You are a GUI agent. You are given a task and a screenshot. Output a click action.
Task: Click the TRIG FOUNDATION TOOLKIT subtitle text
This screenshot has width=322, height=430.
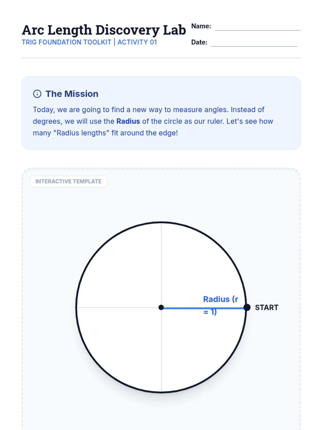click(66, 42)
